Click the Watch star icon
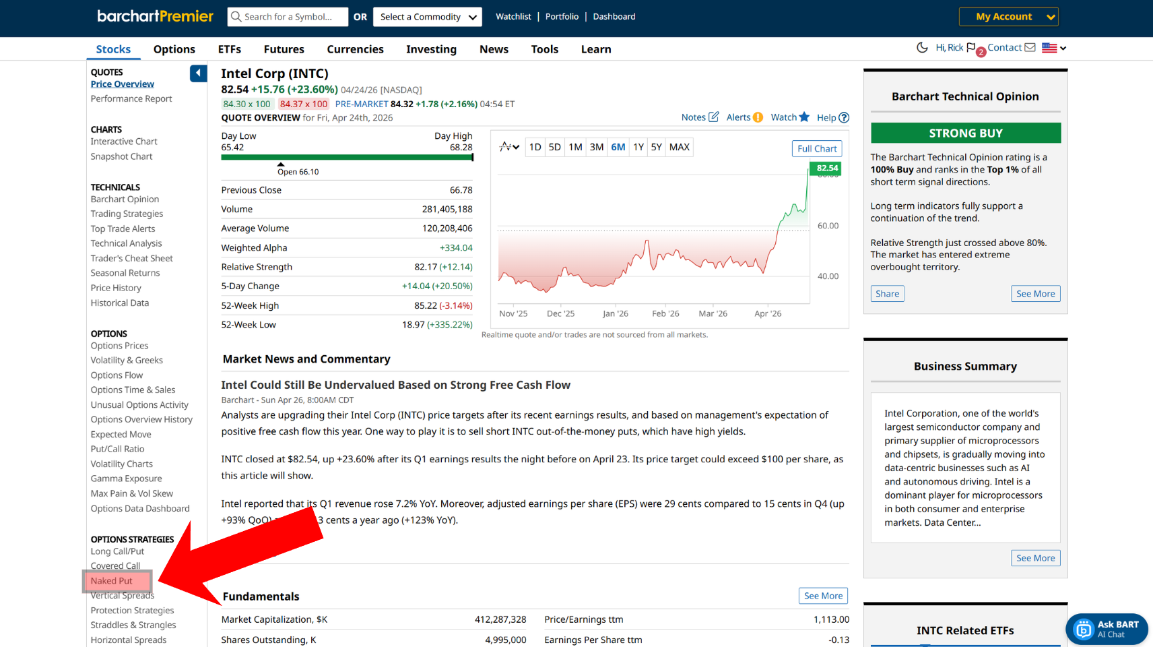 (x=804, y=117)
